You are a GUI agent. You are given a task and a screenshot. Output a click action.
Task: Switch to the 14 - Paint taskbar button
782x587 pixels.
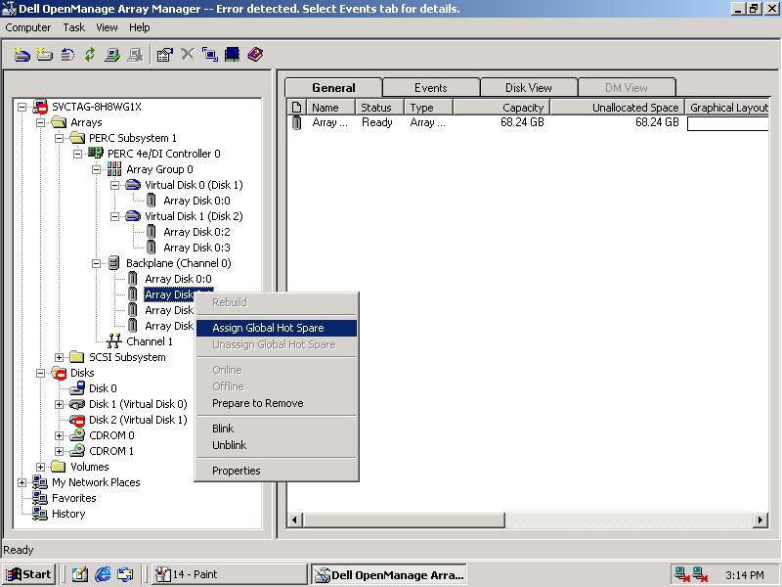229,574
